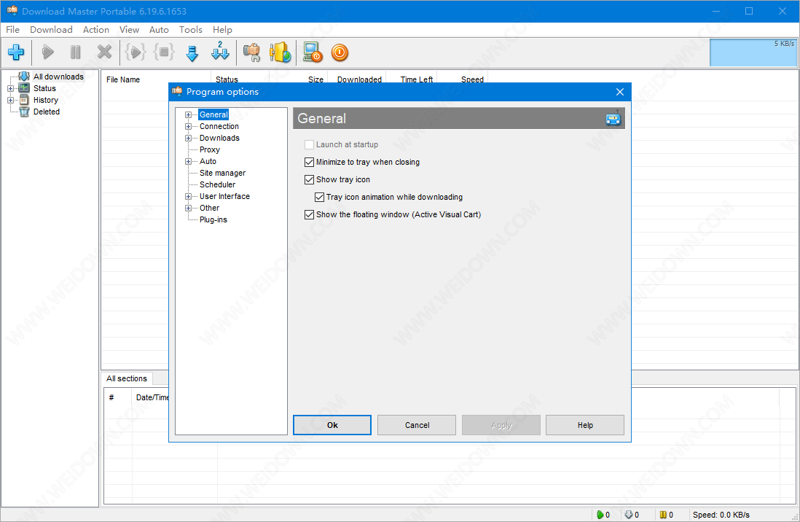Viewport: 800px width, 522px height.
Task: Click the Status category icon in sidebar
Action: coord(24,88)
